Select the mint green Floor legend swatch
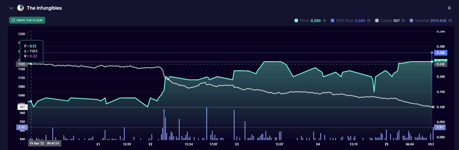The width and height of the screenshot is (459, 150). 296,20
